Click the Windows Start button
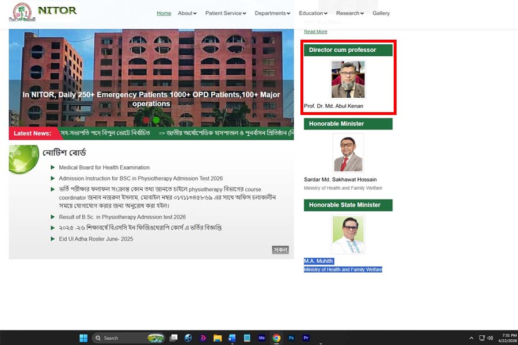 click(x=83, y=338)
